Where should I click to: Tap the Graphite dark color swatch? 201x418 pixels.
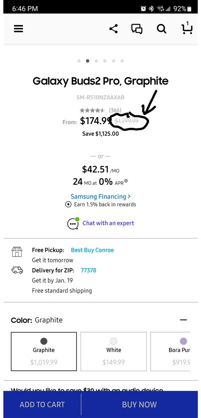pyautogui.click(x=44, y=341)
